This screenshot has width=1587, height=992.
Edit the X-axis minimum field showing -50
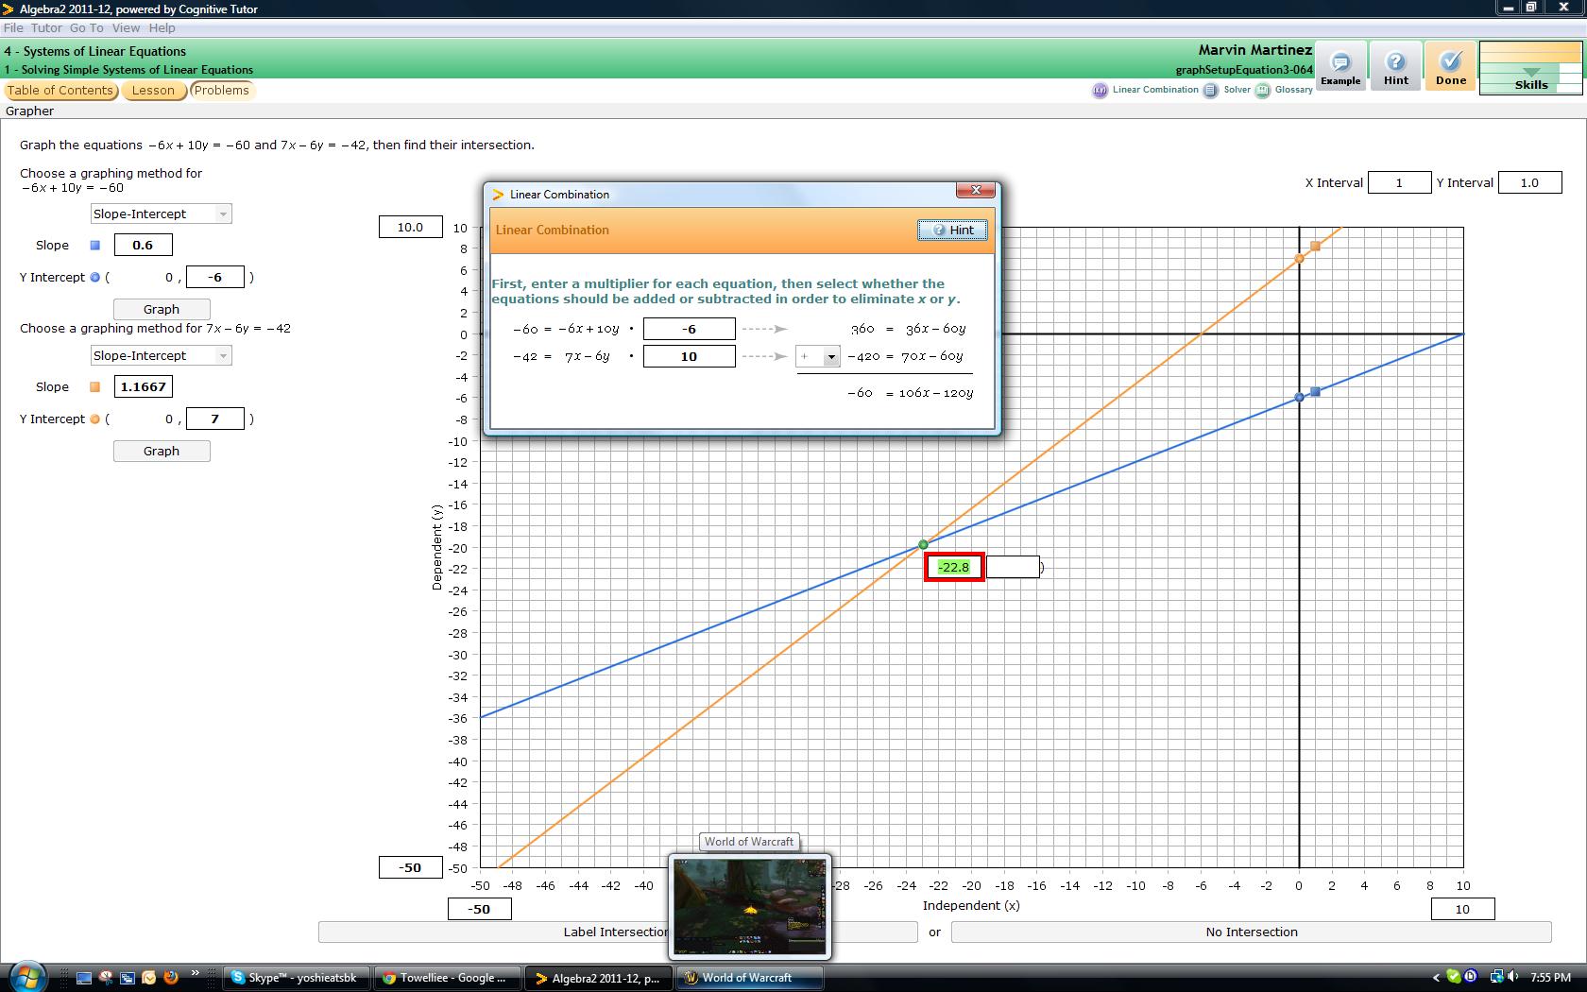pos(480,909)
